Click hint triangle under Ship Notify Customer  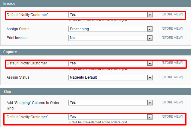point(70,122)
